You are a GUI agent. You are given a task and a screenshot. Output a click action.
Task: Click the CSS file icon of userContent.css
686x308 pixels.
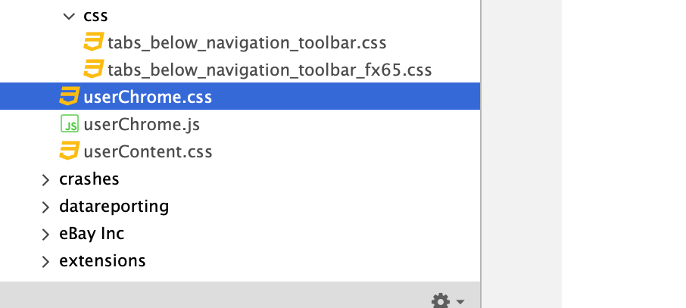[70, 151]
